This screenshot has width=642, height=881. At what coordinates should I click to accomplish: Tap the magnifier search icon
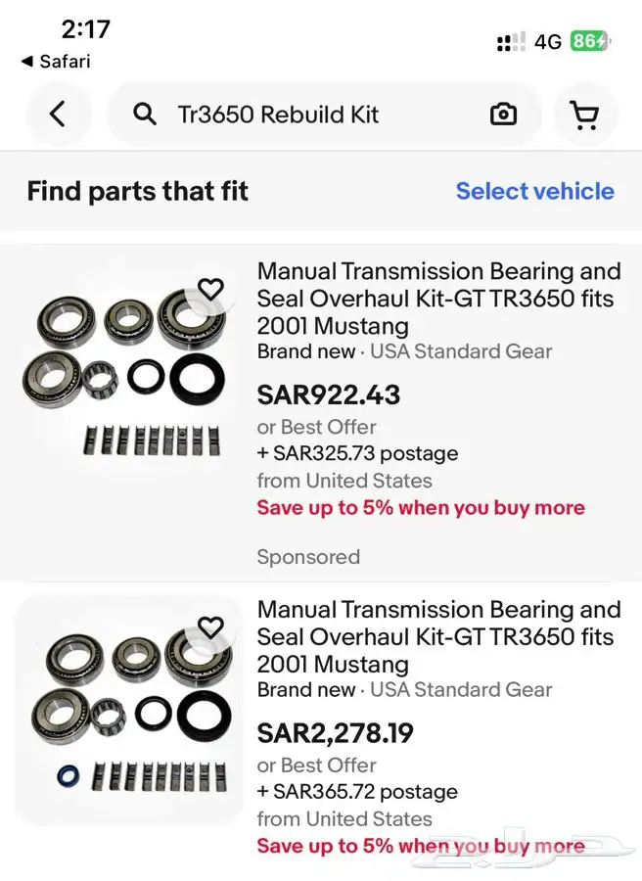tap(144, 115)
